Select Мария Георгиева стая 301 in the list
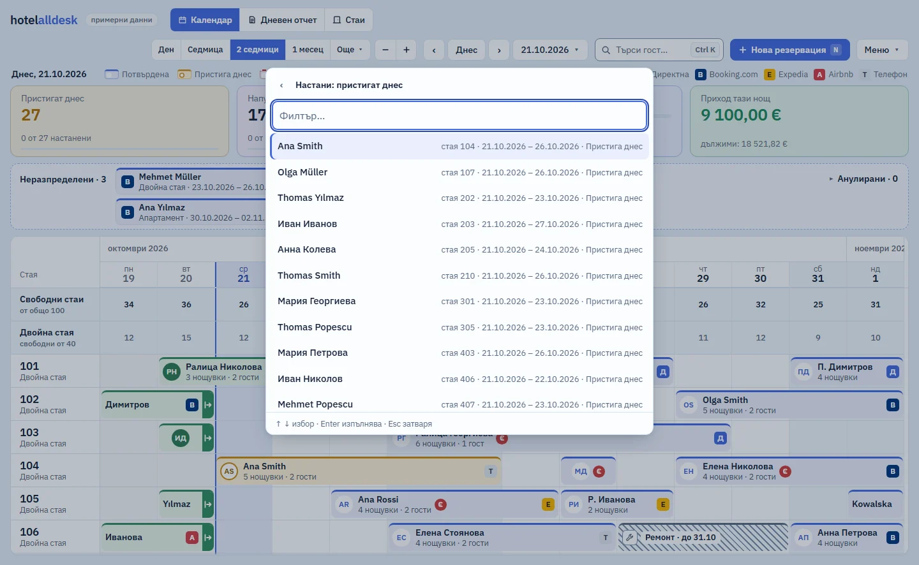The width and height of the screenshot is (919, 565). click(459, 301)
